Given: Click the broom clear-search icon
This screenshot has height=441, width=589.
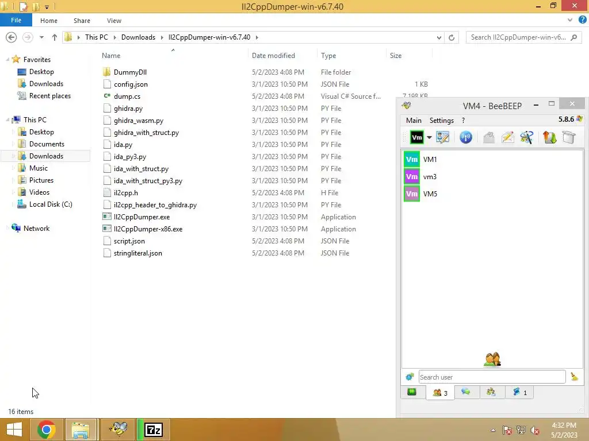Looking at the screenshot, I should (575, 377).
